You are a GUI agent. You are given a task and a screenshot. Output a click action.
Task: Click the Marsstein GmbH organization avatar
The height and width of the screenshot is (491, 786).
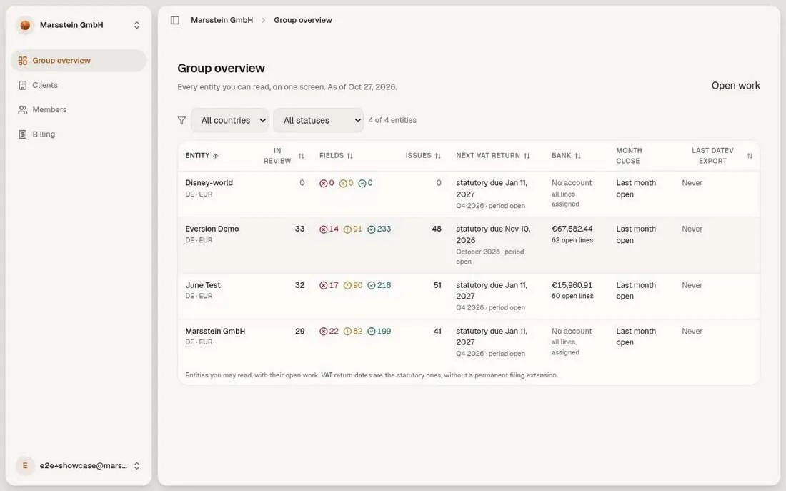click(x=25, y=25)
